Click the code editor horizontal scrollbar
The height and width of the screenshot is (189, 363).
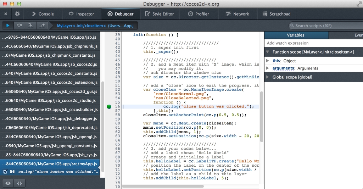(163, 186)
